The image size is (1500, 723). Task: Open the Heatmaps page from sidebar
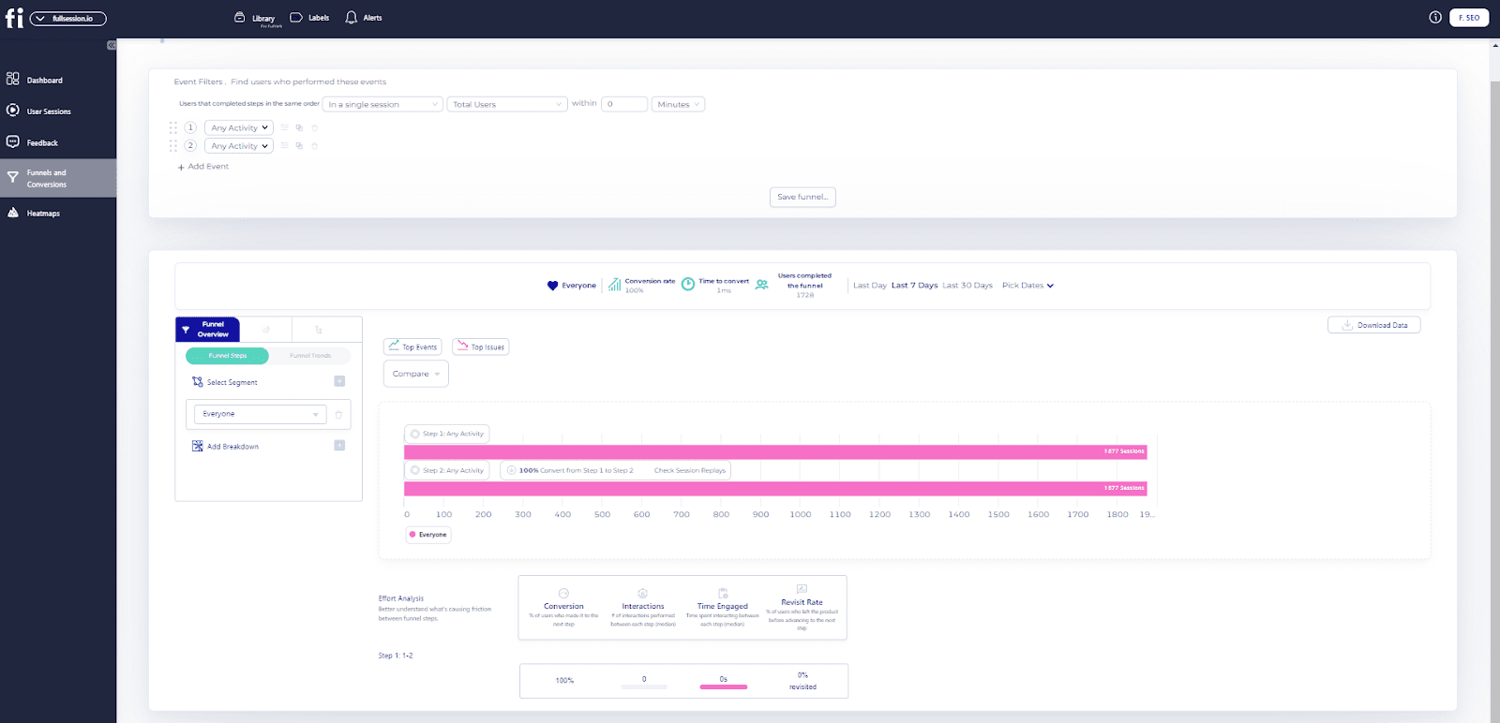click(42, 214)
